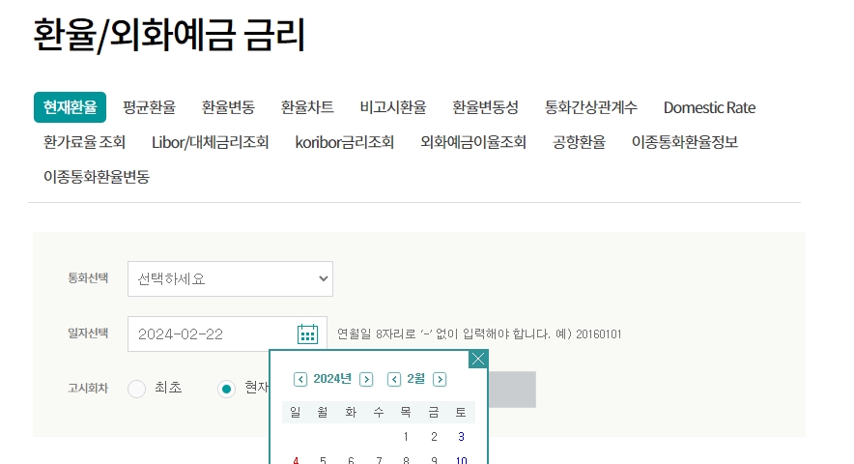Open the 외화예금이율조회 tab
The image size is (854, 464).
pyautogui.click(x=473, y=142)
